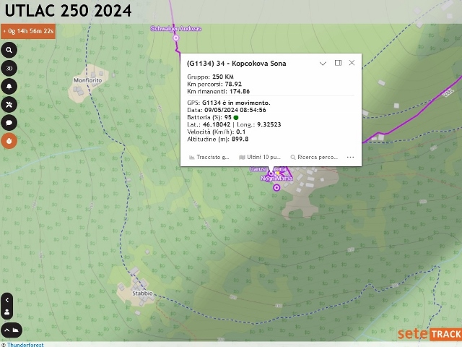Dock the popup to side panel
The image size is (462, 347).
point(338,63)
